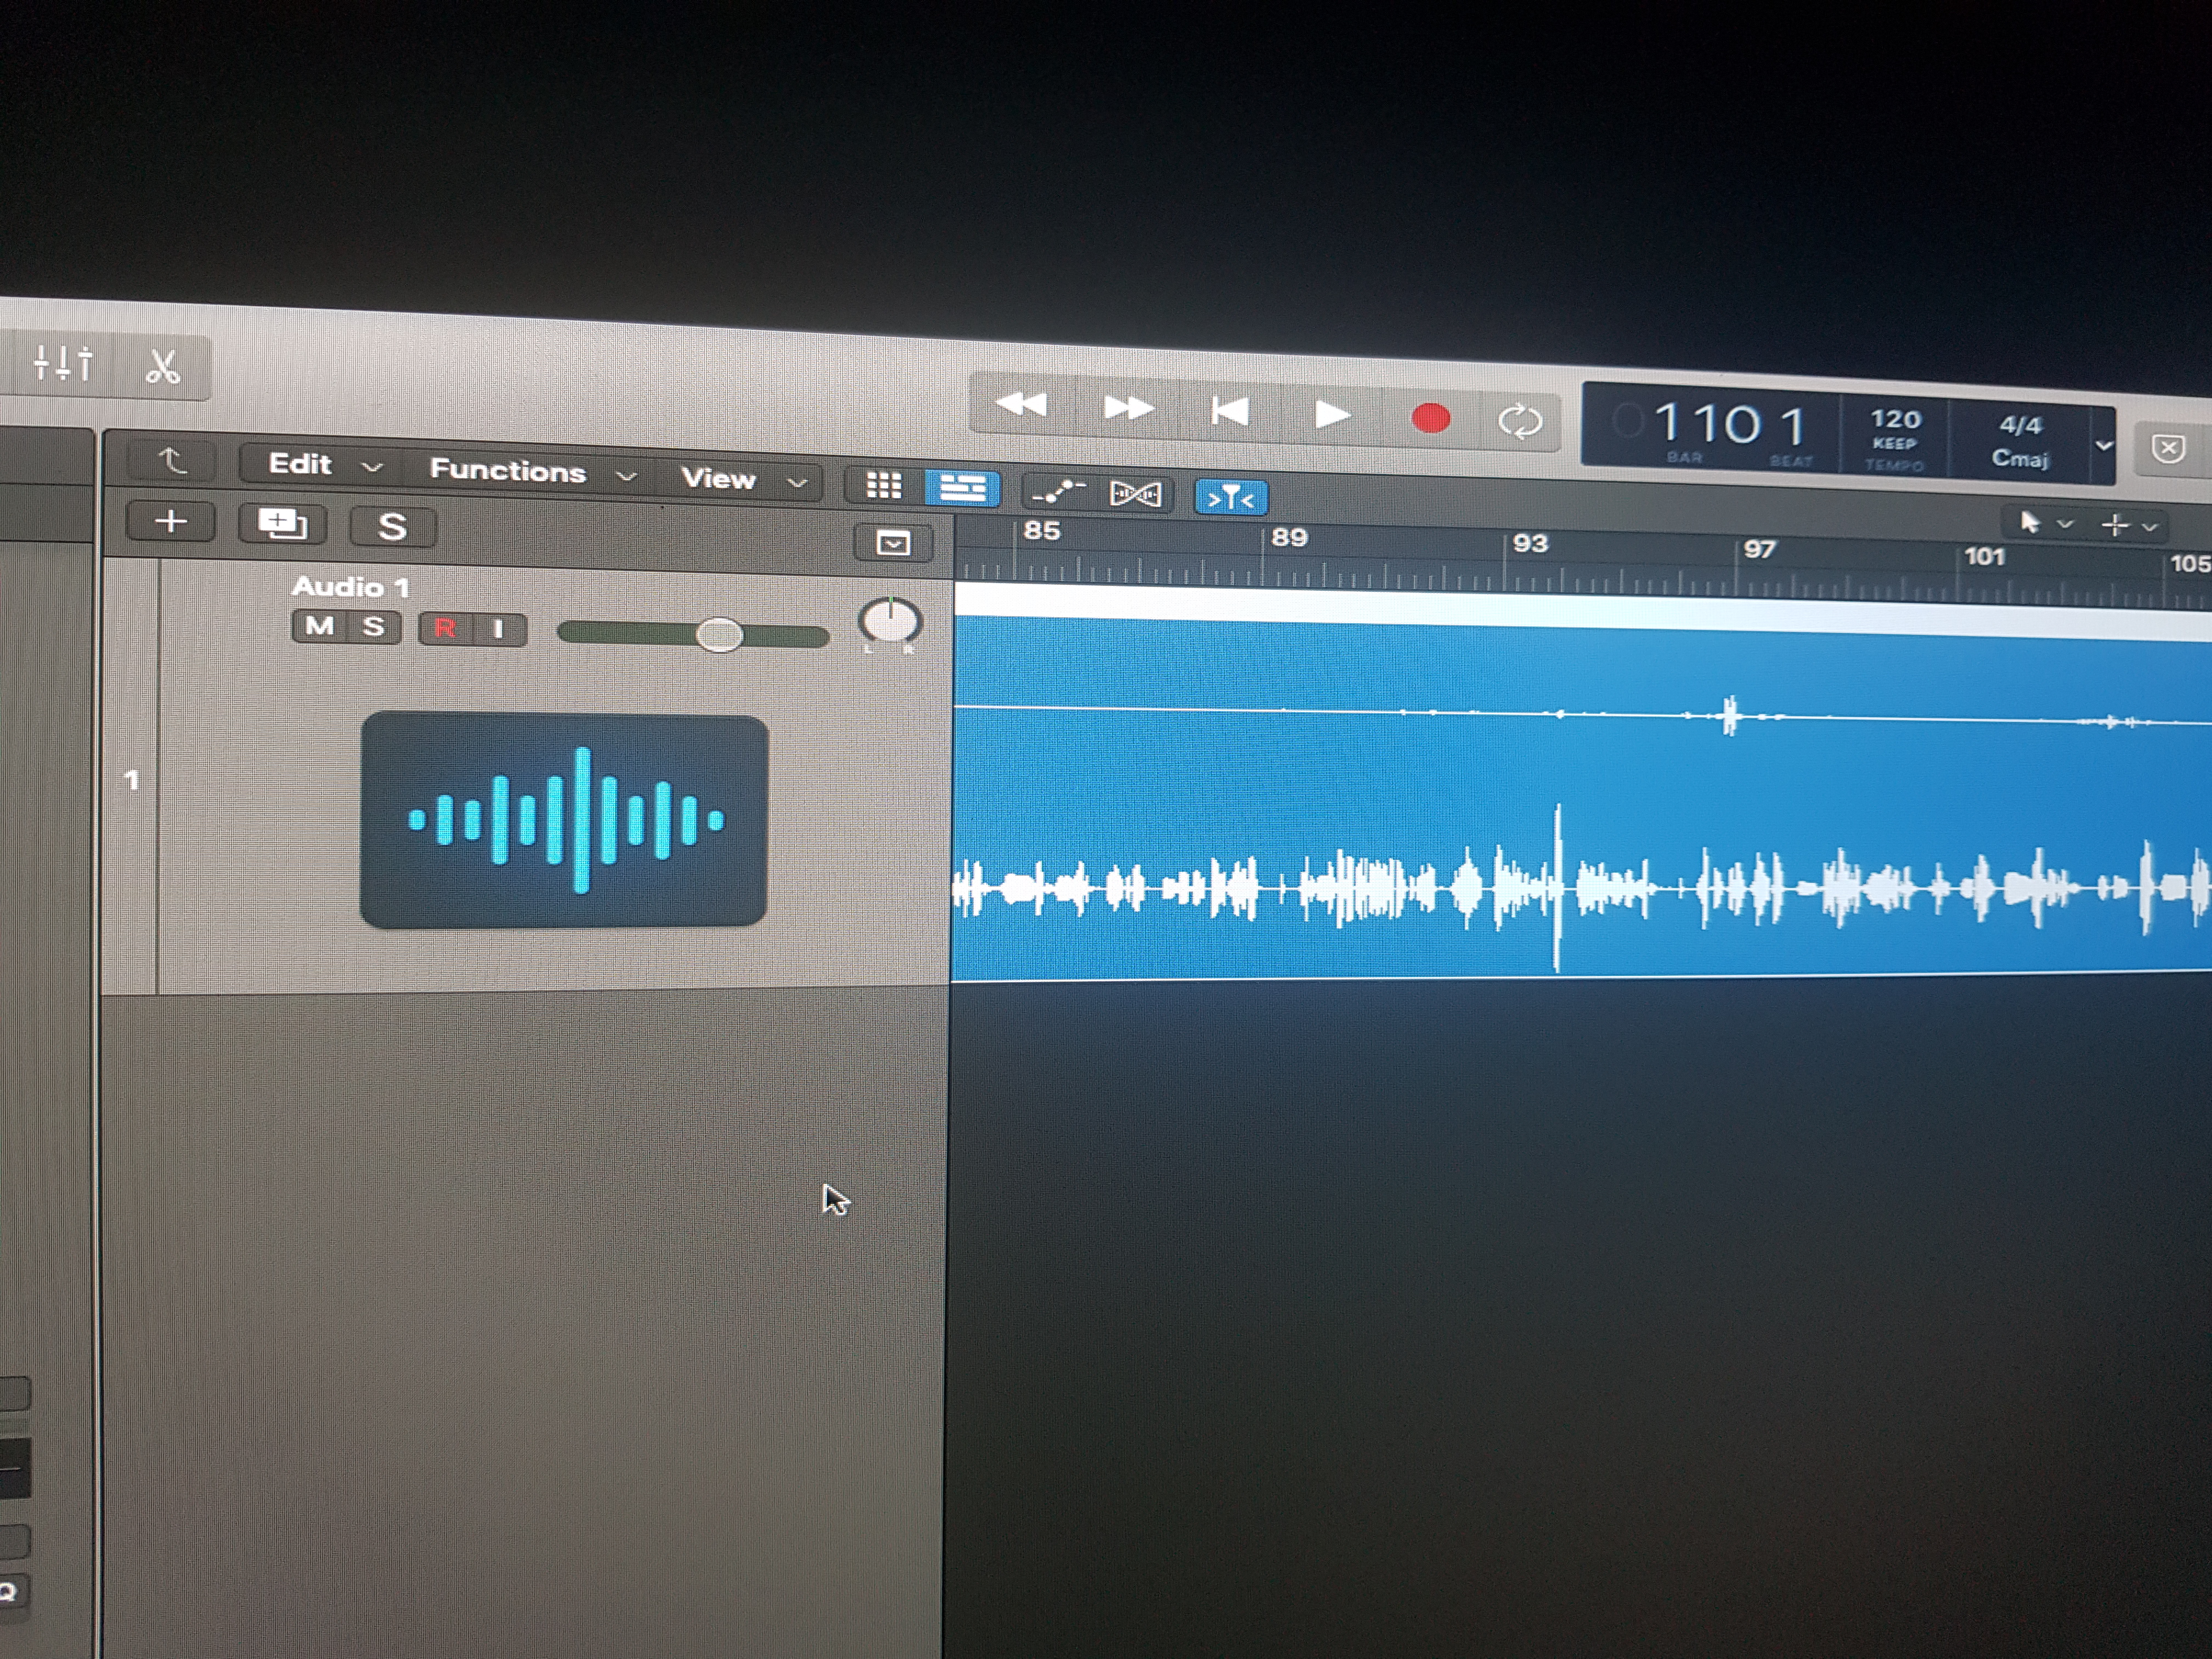Viewport: 2212px width, 1659px height.
Task: Open the LCD display mode dropdown arrow
Action: (x=2104, y=446)
